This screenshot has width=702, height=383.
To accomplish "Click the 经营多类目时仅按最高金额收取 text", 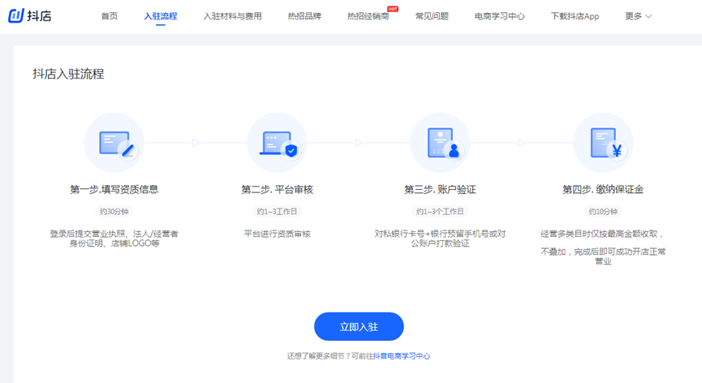I will (603, 234).
